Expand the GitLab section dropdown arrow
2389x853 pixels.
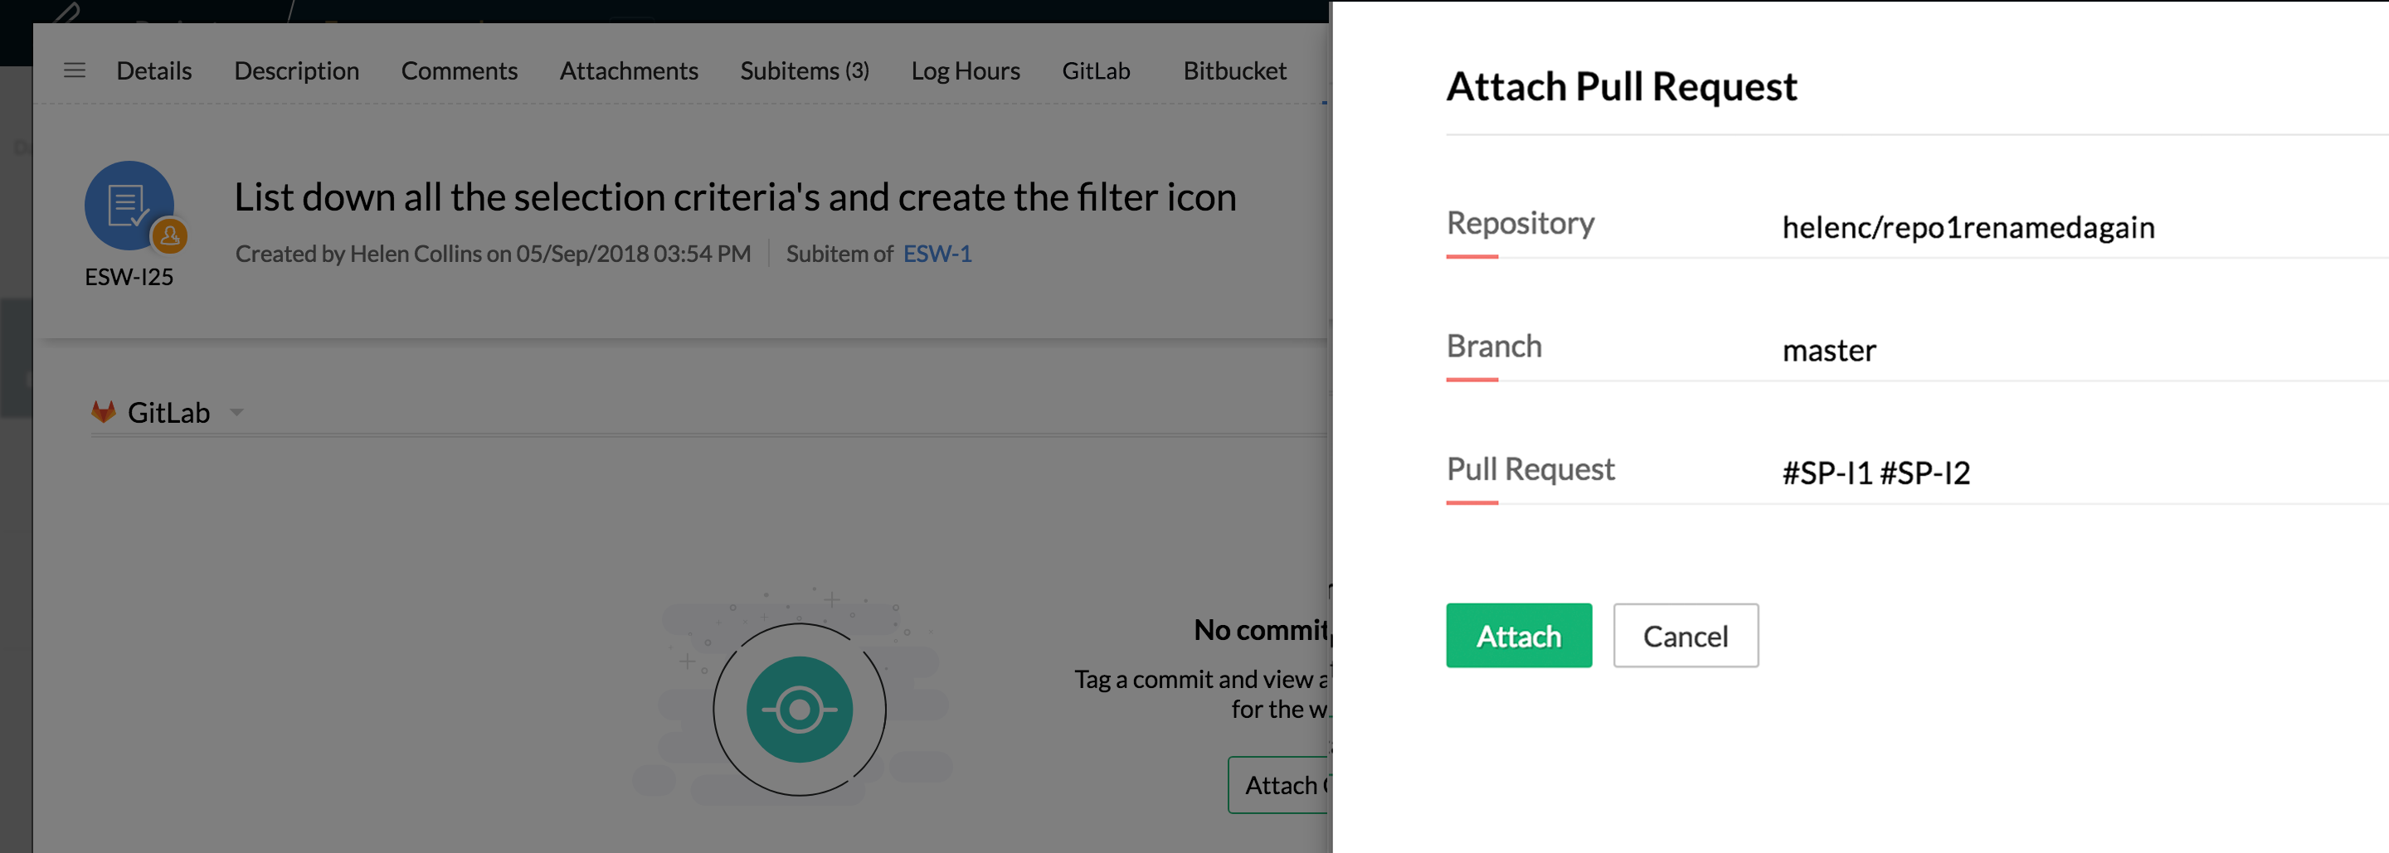click(x=236, y=413)
